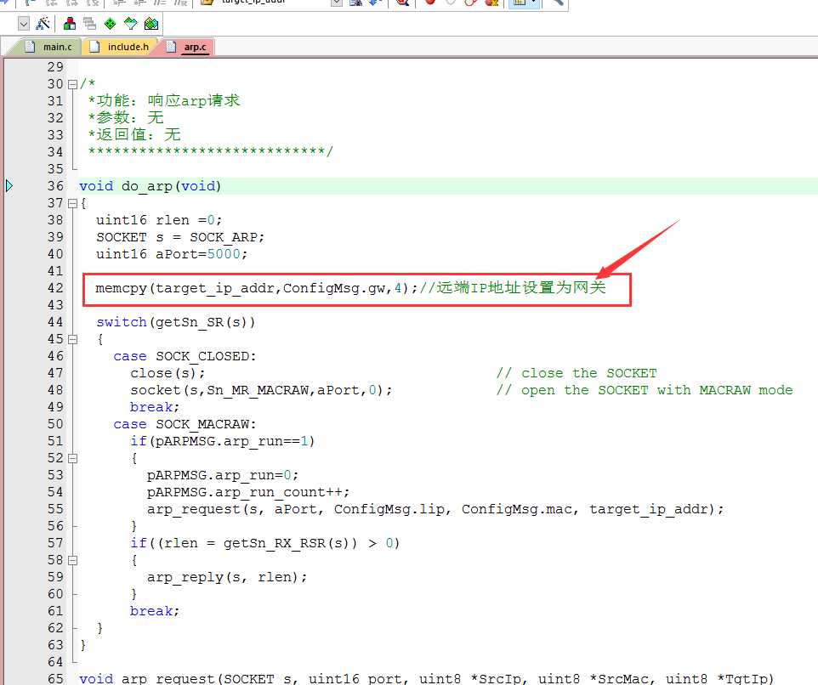Image resolution: width=818 pixels, height=685 pixels.
Task: Click 'pARPMSG.arp_run=0;' assignment
Action: 223,475
